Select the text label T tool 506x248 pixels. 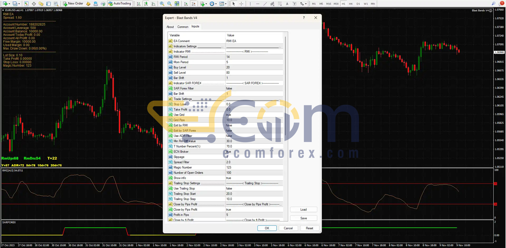(x=294, y=4)
